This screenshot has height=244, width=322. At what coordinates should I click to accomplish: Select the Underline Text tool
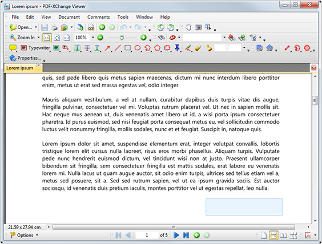97,48
